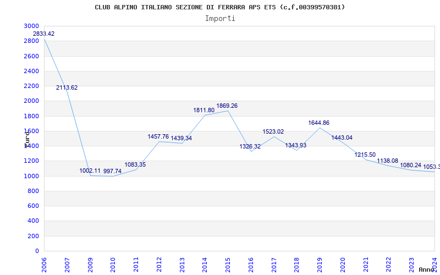Select the 1000 y-axis tick label
The image size is (440, 275).
pos(31,176)
